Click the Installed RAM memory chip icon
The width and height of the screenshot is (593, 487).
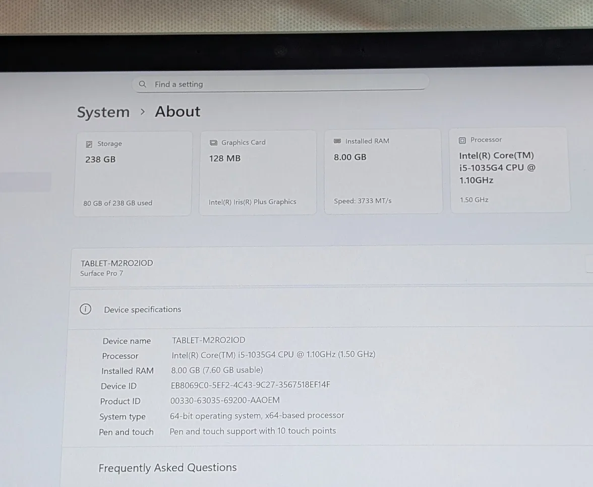point(338,141)
